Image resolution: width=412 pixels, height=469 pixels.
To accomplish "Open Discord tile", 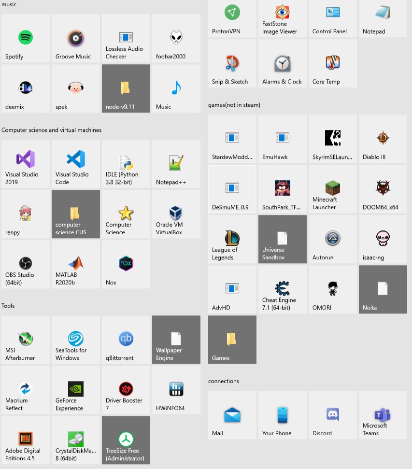I will (333, 415).
